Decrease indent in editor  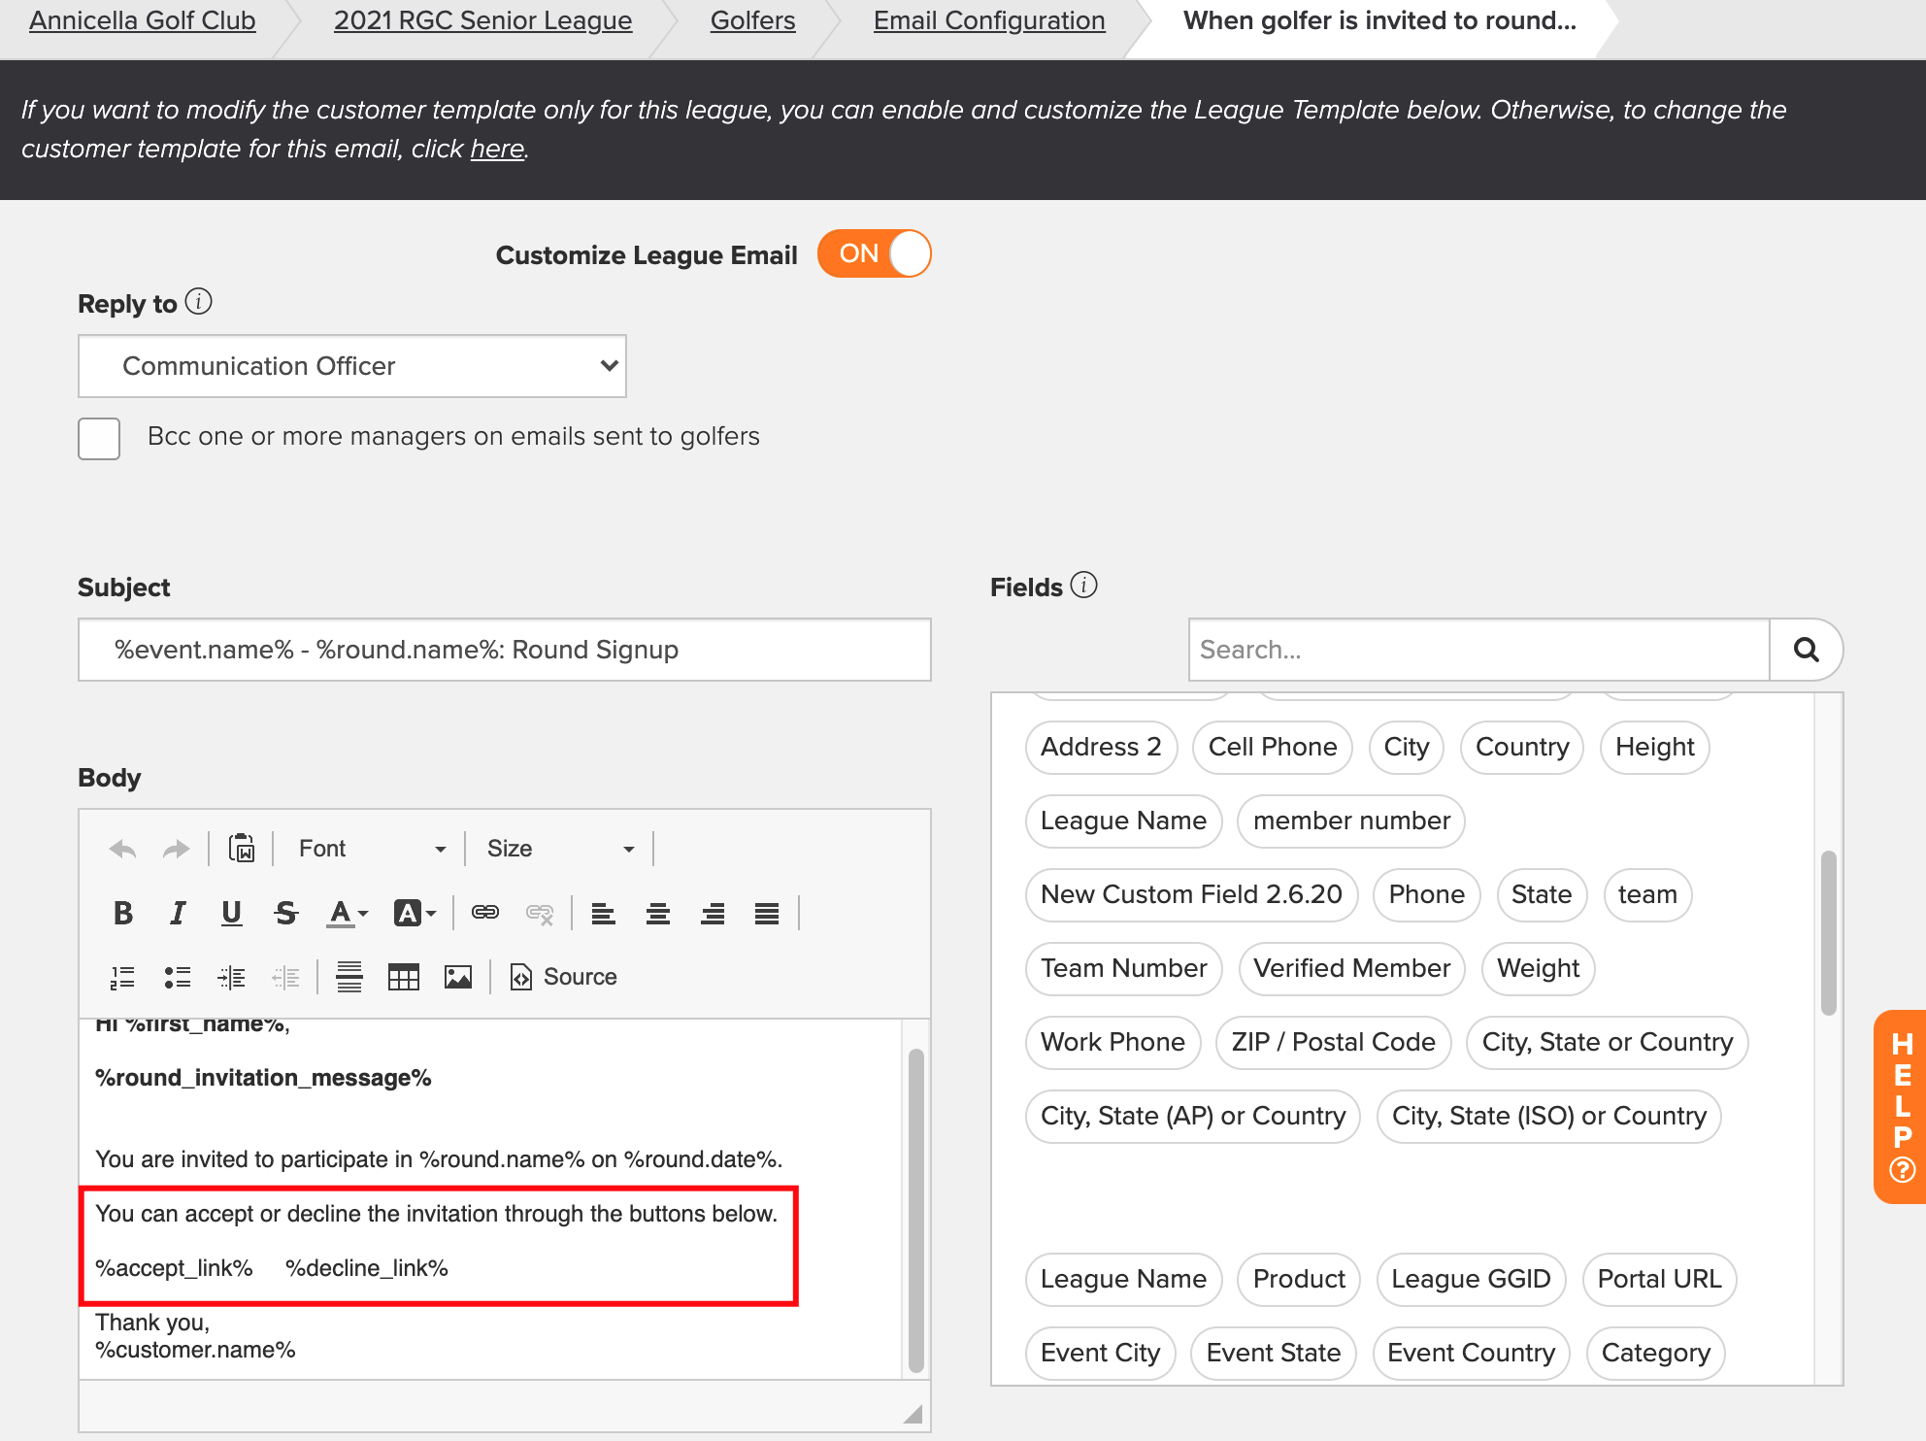tap(285, 977)
